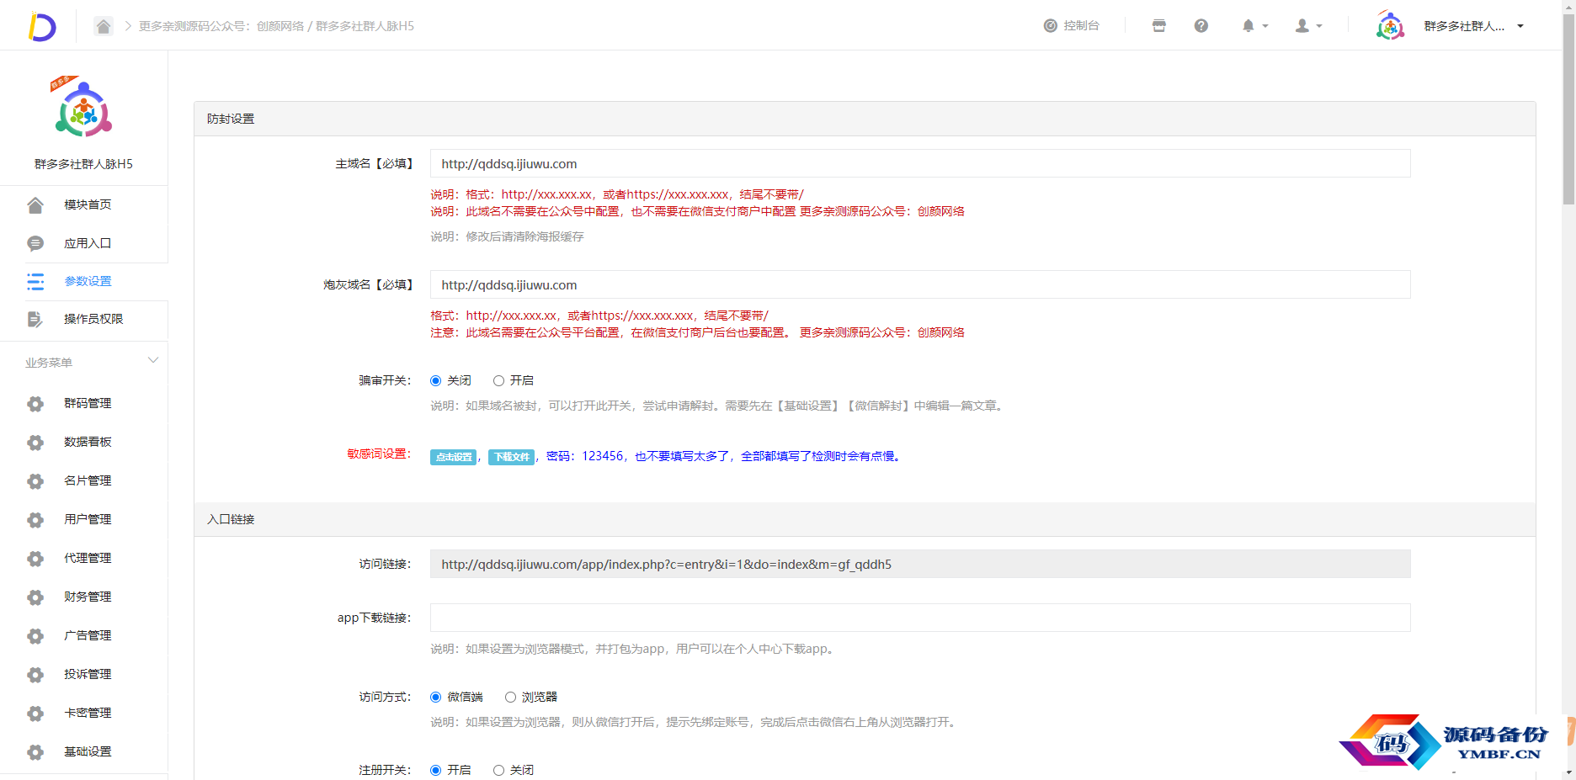Click the 群多多社群人脉H5 breadcrumb
Viewport: 1576px width, 780px height.
pos(365,26)
